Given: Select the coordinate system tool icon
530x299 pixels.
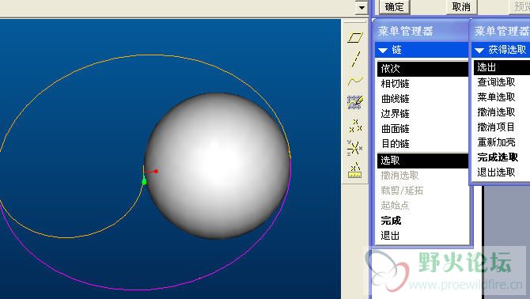Looking at the screenshot, I should pos(355,148).
